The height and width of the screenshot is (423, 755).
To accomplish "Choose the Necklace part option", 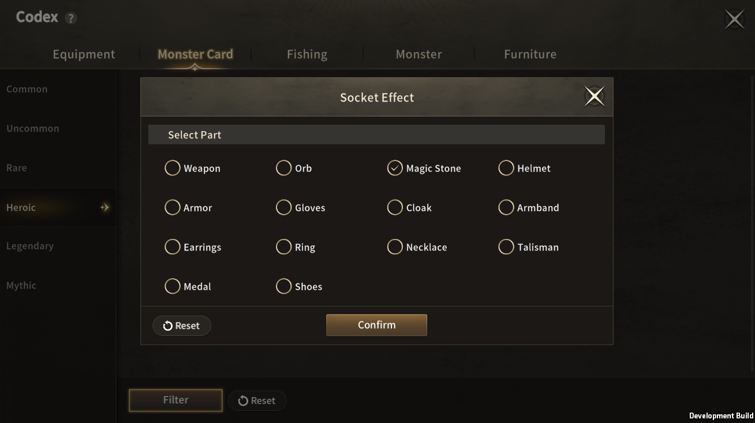I will point(395,247).
